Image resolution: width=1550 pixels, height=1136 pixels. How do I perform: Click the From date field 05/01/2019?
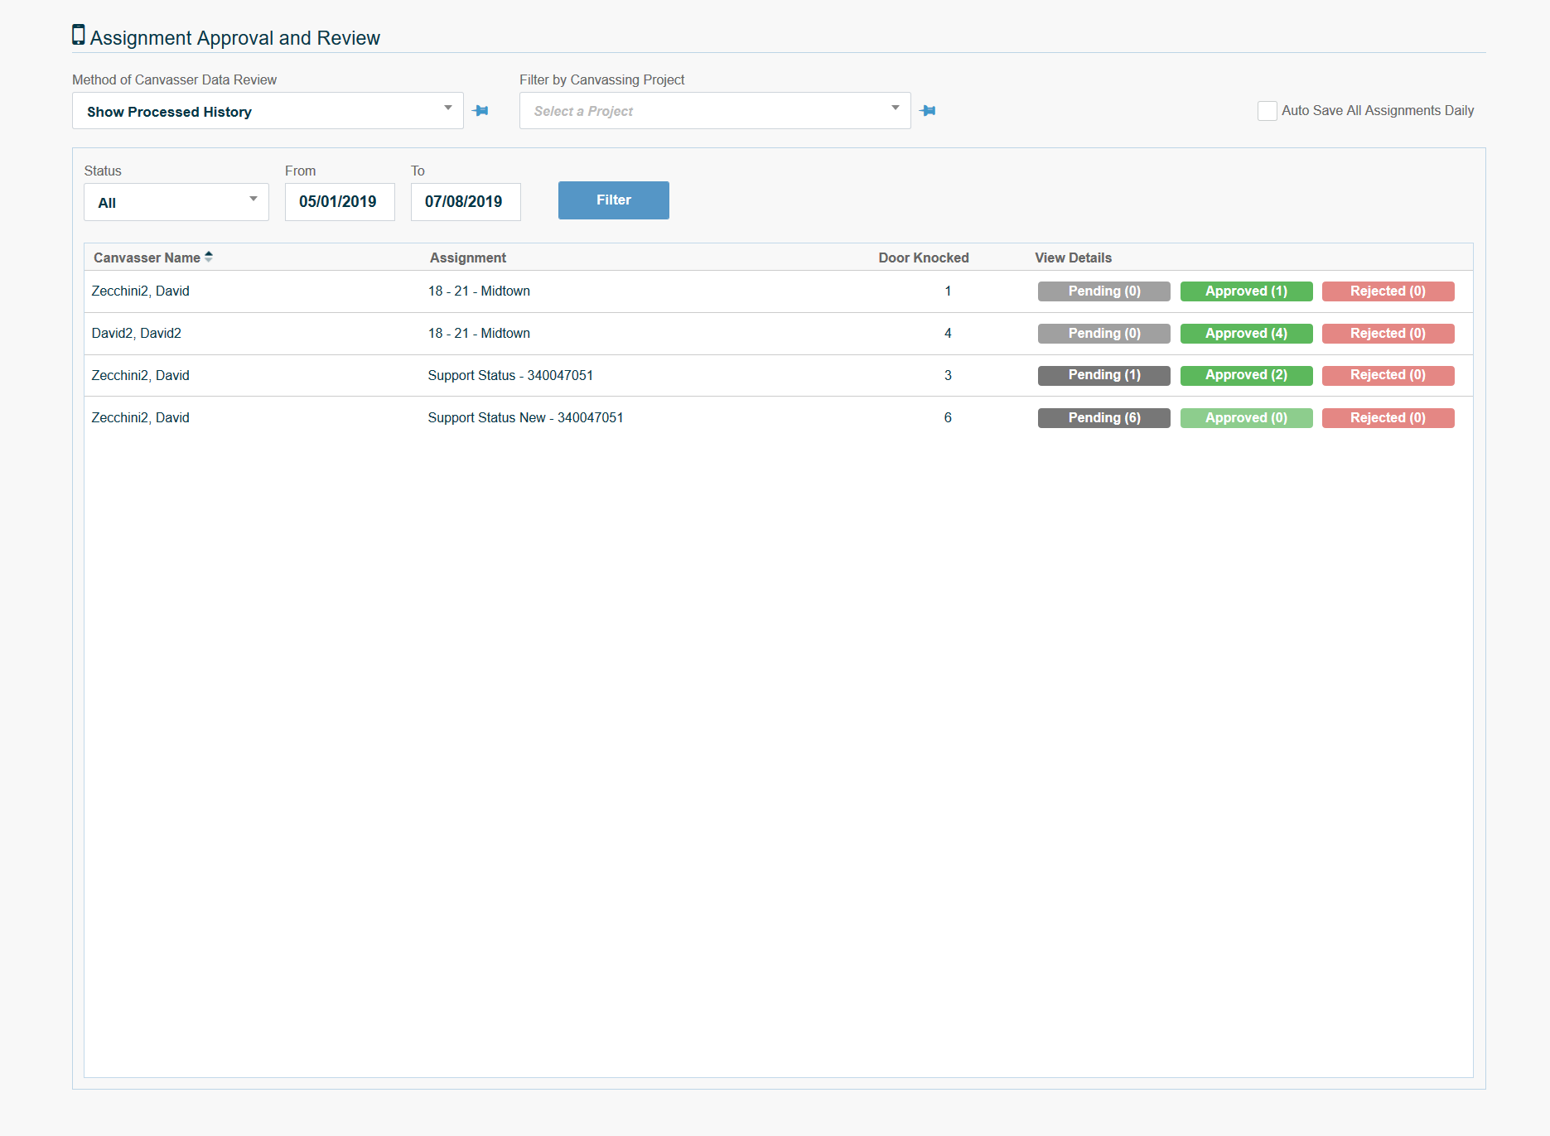pyautogui.click(x=340, y=202)
